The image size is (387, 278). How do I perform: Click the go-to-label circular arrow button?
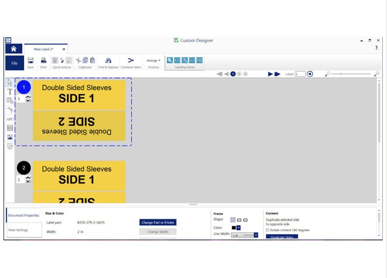coord(310,74)
